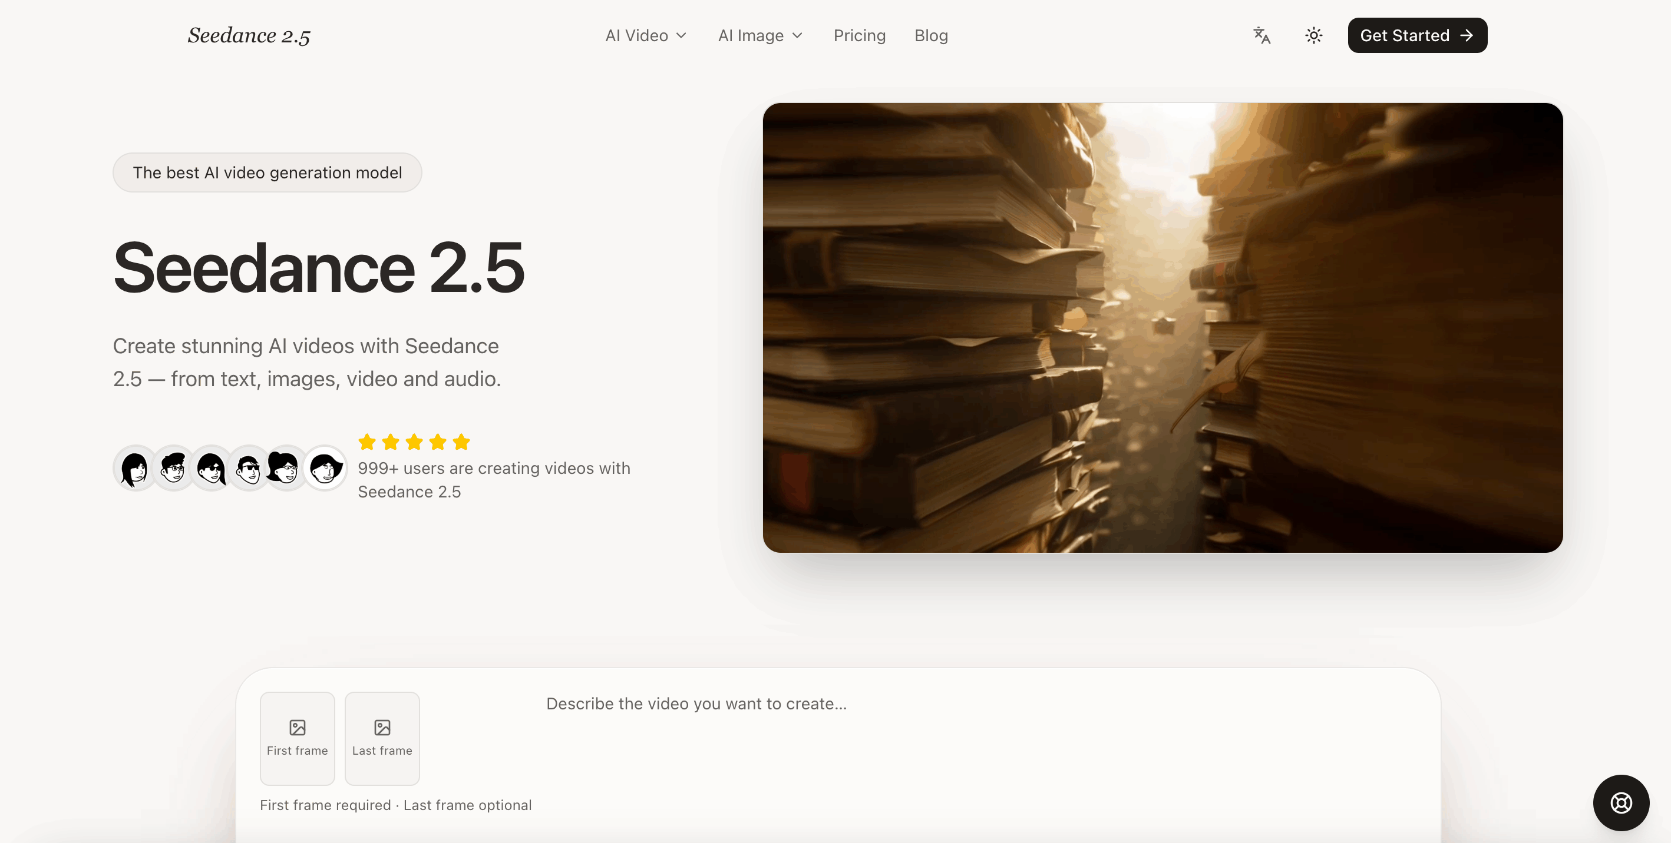The width and height of the screenshot is (1671, 843).
Task: Open the language translation switcher icon
Action: point(1261,35)
